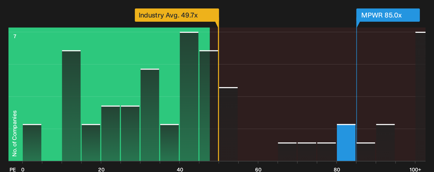Click the x-axis tick label 20
Screen dimensions: 434x172
point(101,170)
